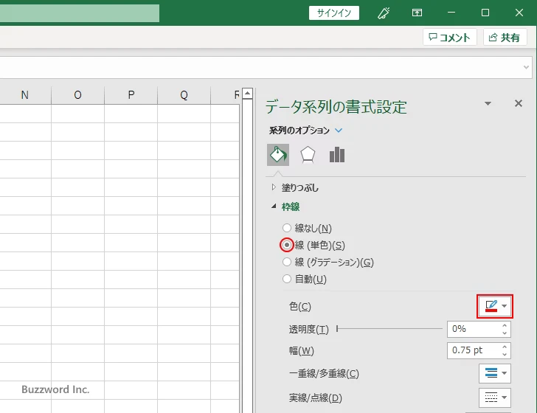
Task: Click the search box in title bar
Action: [80, 13]
